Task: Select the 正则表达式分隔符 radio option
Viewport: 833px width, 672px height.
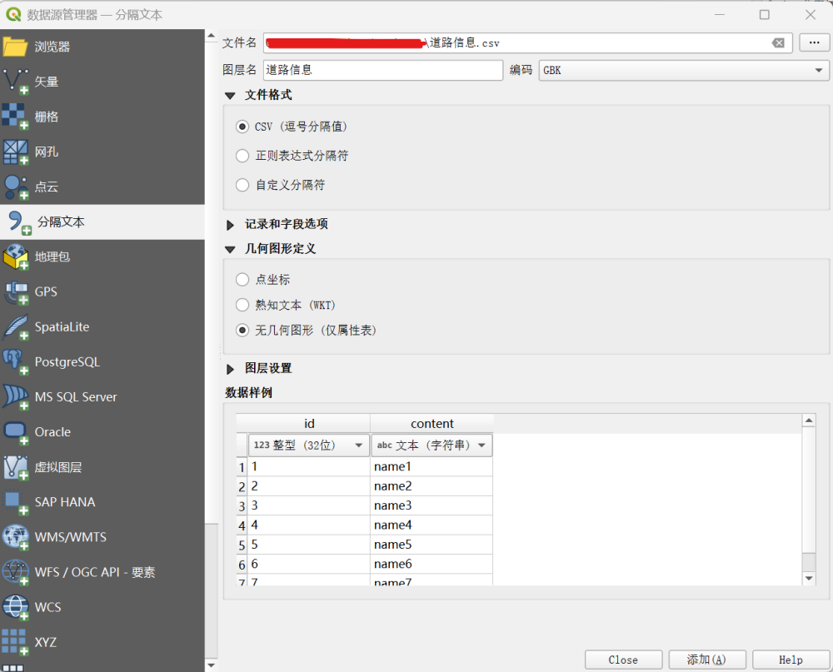Action: (242, 156)
